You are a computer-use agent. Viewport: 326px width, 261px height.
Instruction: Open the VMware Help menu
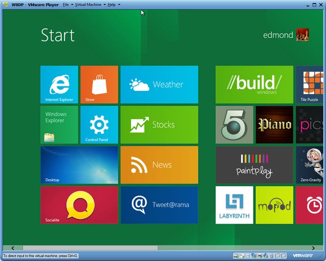pos(112,5)
